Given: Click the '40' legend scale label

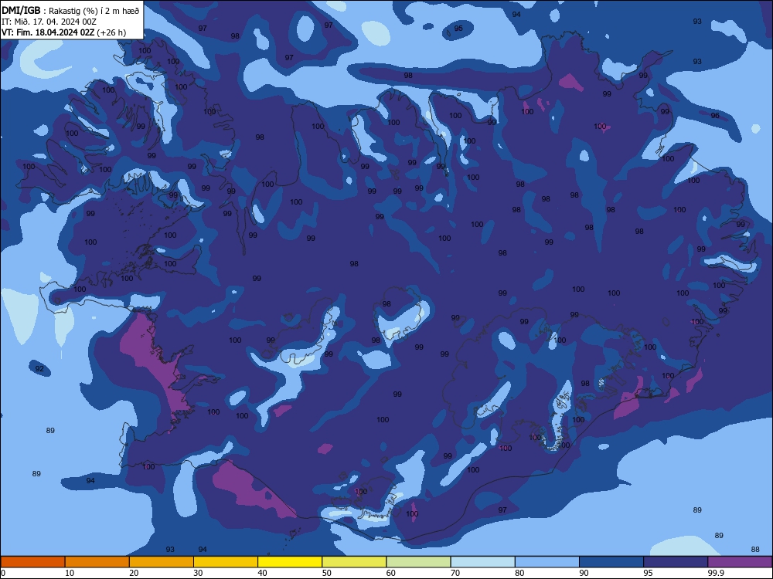Looking at the screenshot, I should pos(262,573).
